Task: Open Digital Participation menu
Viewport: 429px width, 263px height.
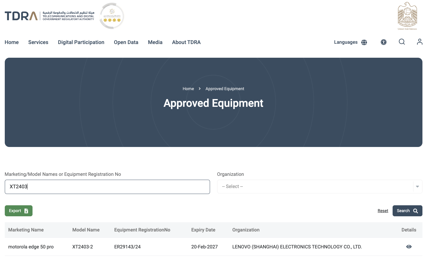Action: (x=81, y=42)
